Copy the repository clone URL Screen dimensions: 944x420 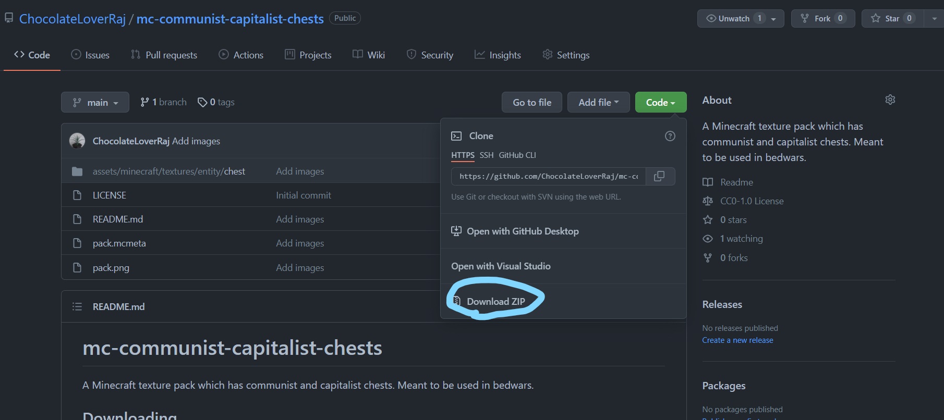[659, 176]
